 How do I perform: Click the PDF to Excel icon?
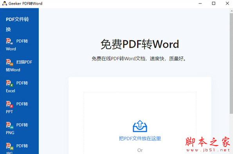9,83
